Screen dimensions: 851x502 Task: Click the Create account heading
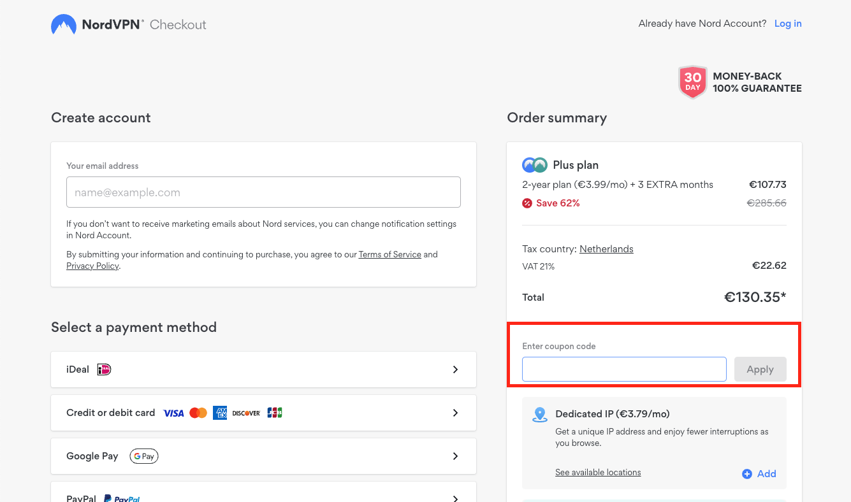click(101, 118)
